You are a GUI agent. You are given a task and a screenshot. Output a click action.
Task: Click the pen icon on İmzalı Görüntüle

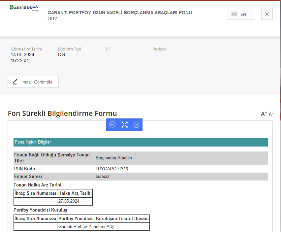(15, 82)
